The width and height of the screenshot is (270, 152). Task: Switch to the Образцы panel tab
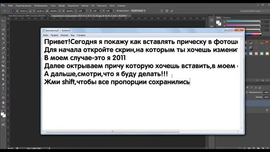[227, 18]
